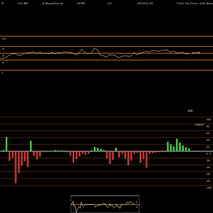Click the HUDCO_NS symbol in header
The width and height of the screenshot is (213, 213).
[x=145, y=3]
